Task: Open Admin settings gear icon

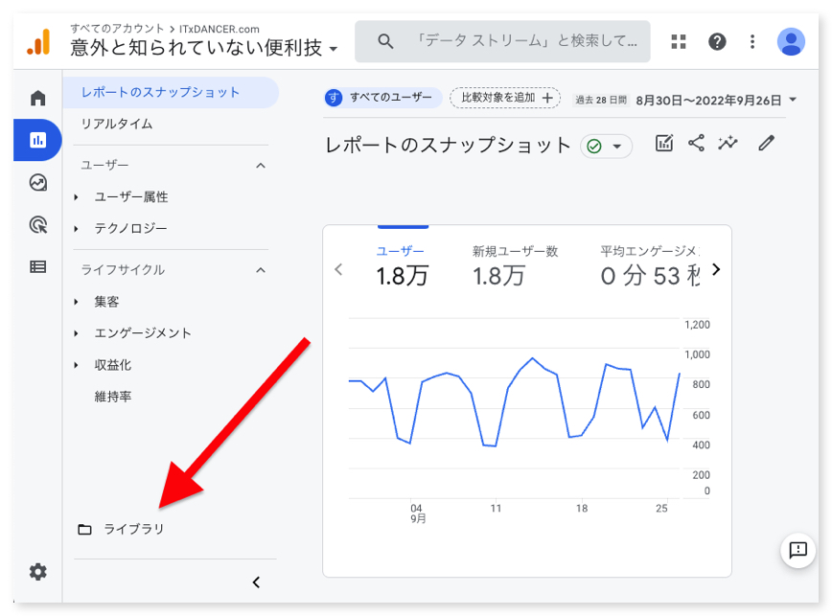Action: click(x=37, y=572)
